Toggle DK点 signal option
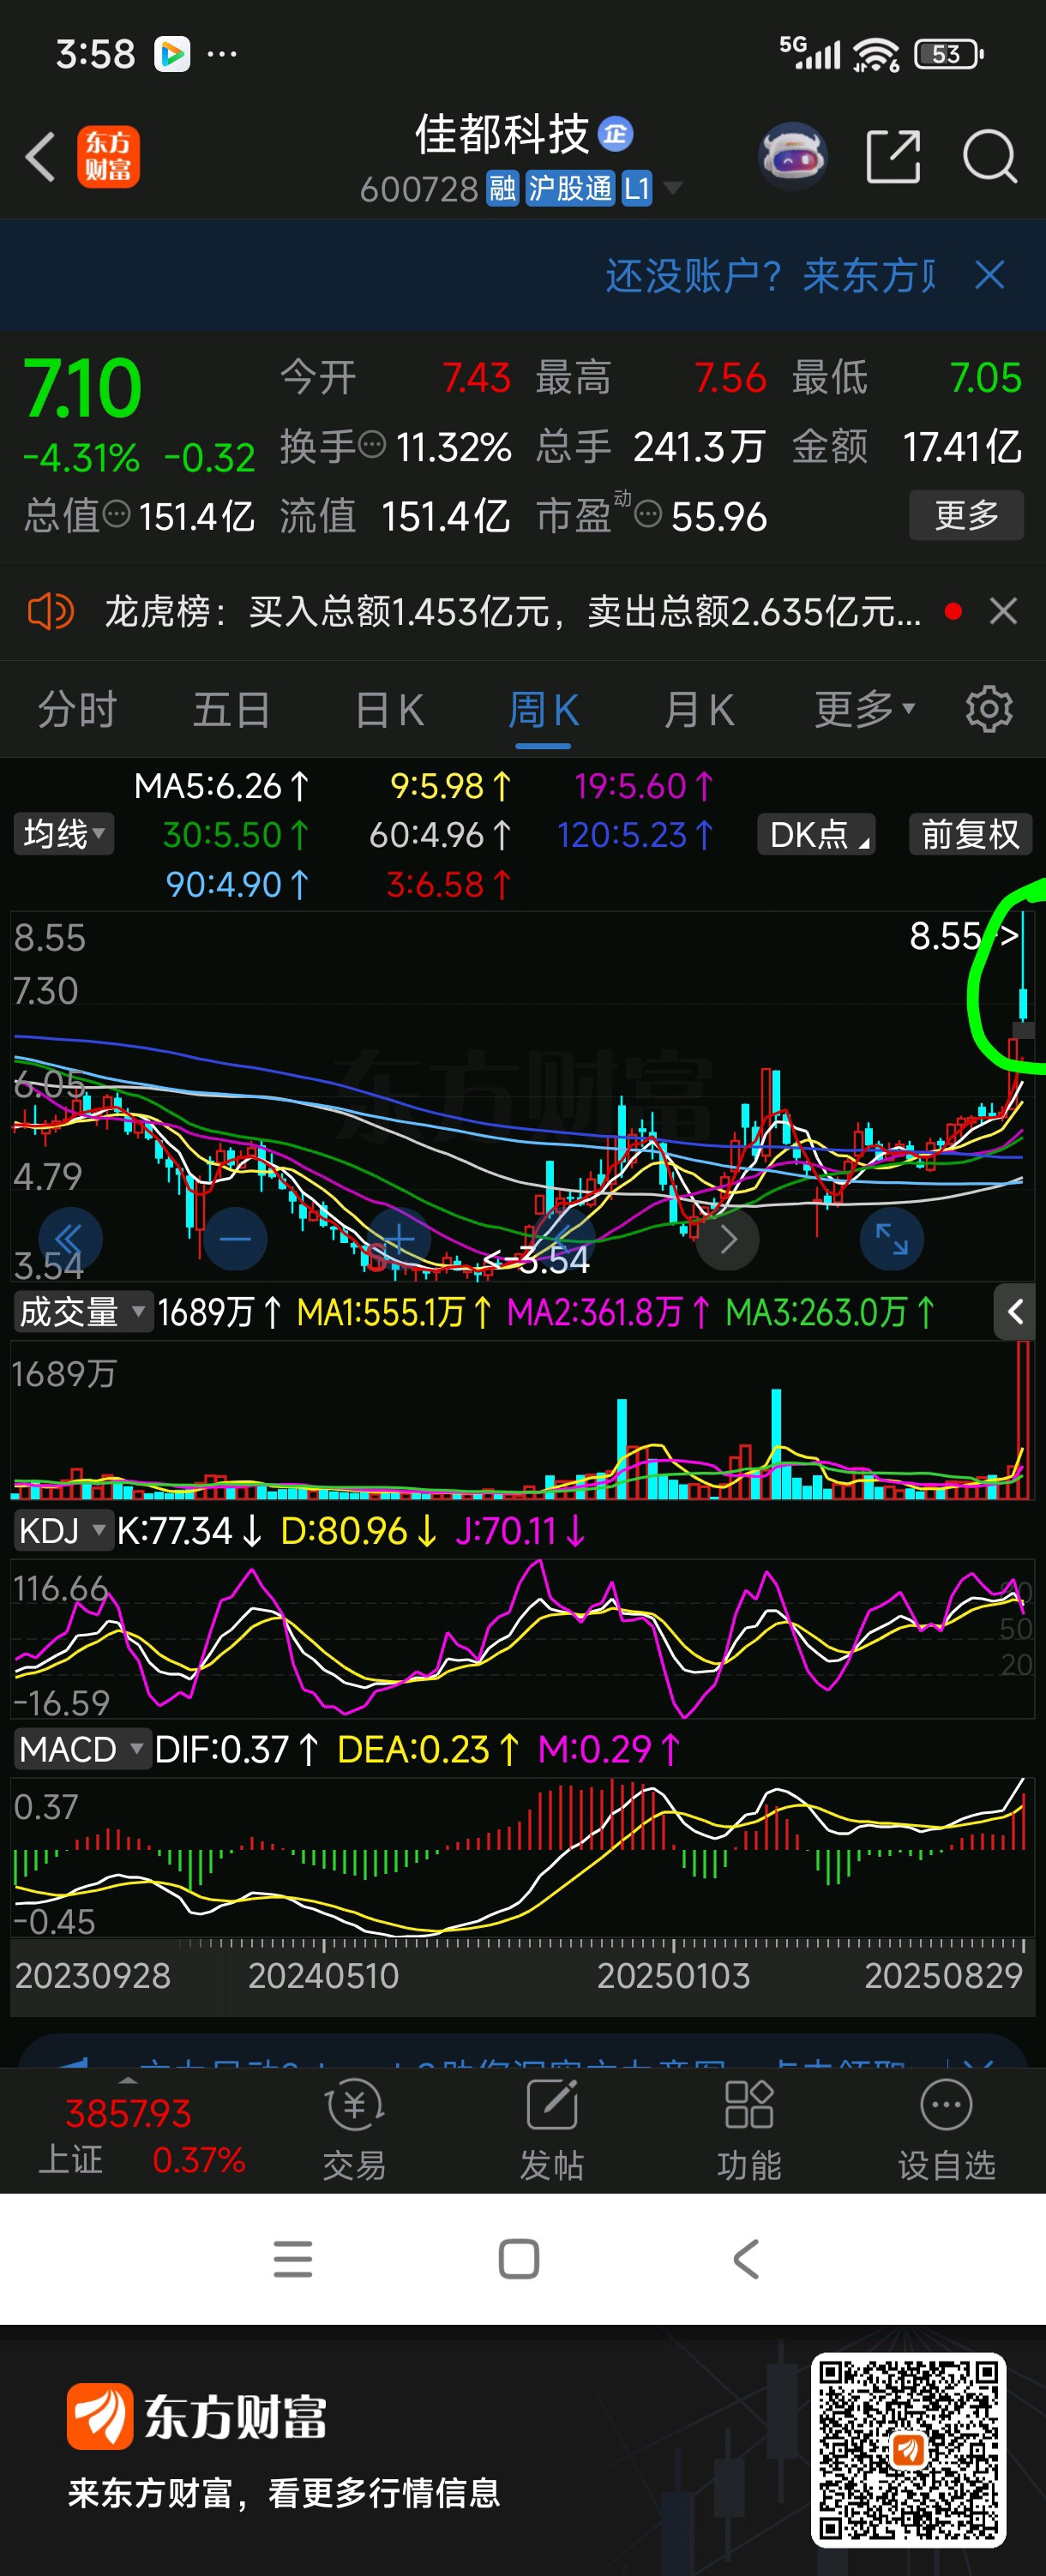Image resolution: width=1046 pixels, height=2576 pixels. click(817, 834)
